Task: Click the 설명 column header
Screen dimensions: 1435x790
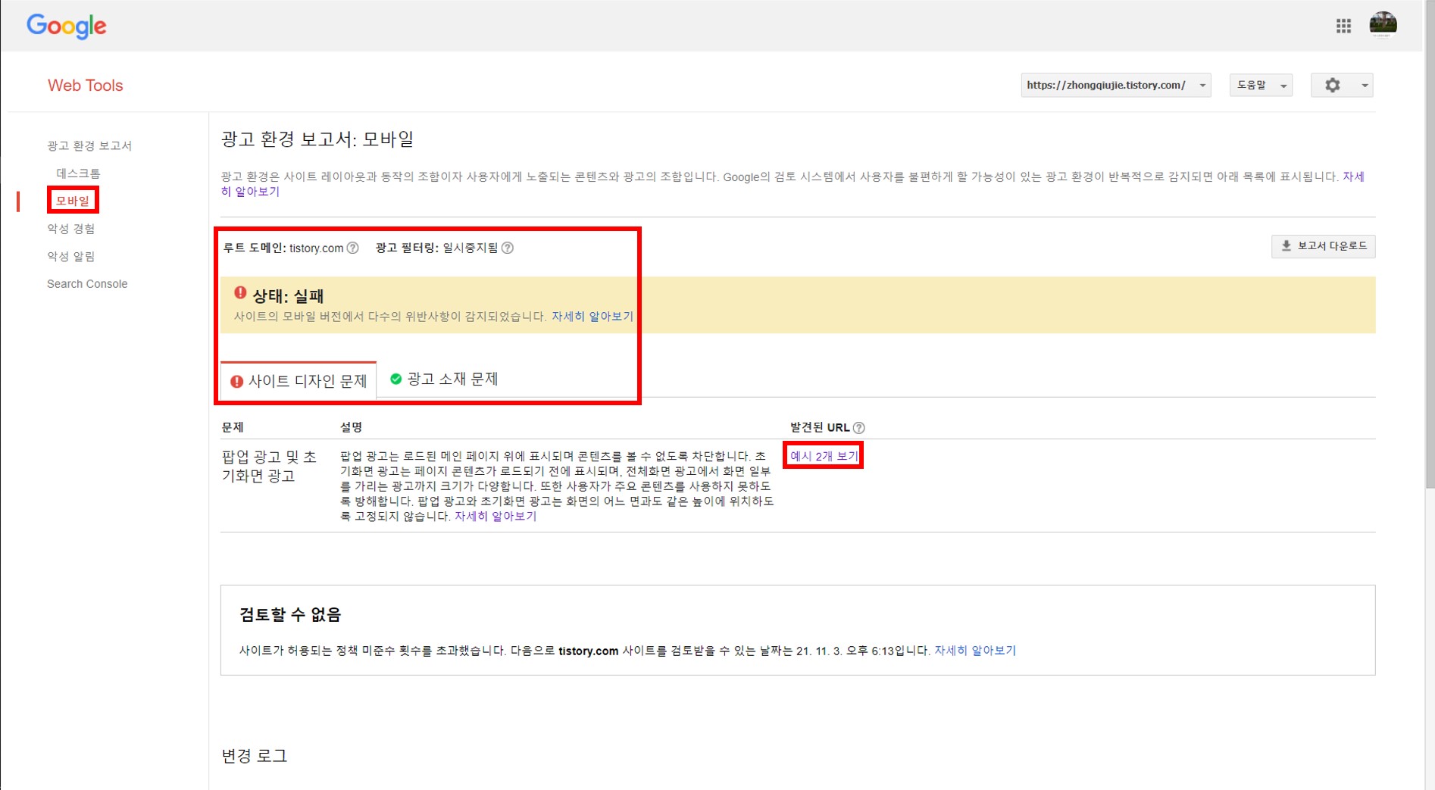Action: [x=352, y=428]
